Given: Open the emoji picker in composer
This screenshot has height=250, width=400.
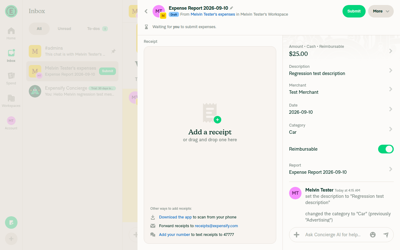Looking at the screenshot, I should 373,235.
